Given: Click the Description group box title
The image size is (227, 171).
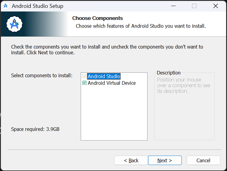Looking at the screenshot, I should (x=169, y=73).
